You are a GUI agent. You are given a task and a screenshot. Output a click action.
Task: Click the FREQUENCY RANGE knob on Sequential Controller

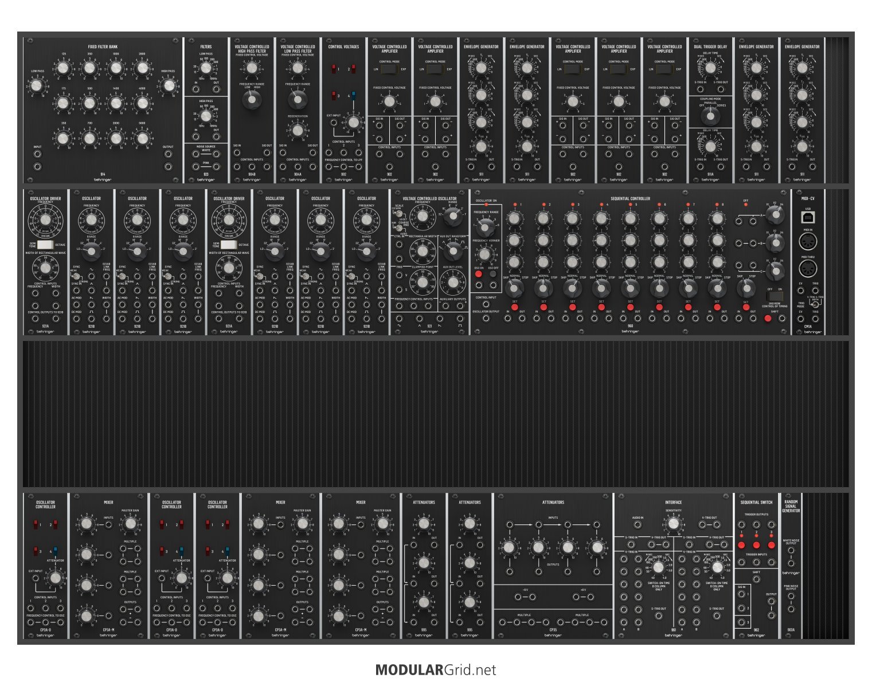click(486, 228)
